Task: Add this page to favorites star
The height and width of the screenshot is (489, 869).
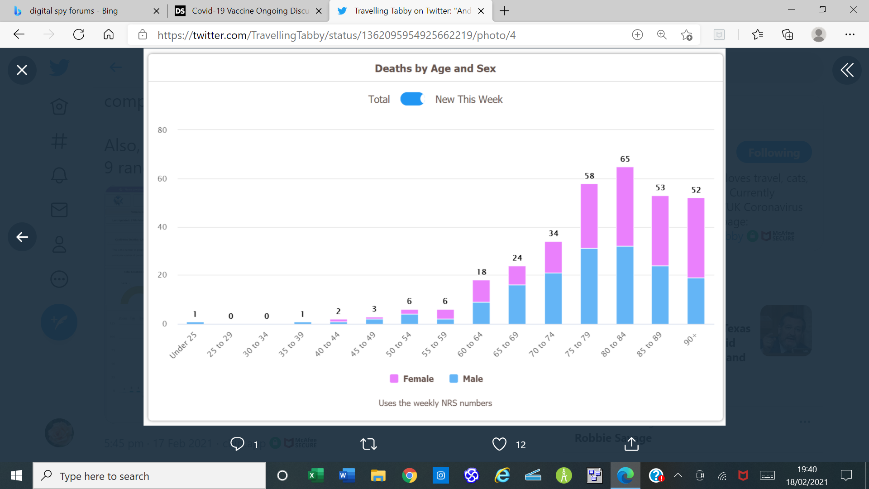Action: 686,35
